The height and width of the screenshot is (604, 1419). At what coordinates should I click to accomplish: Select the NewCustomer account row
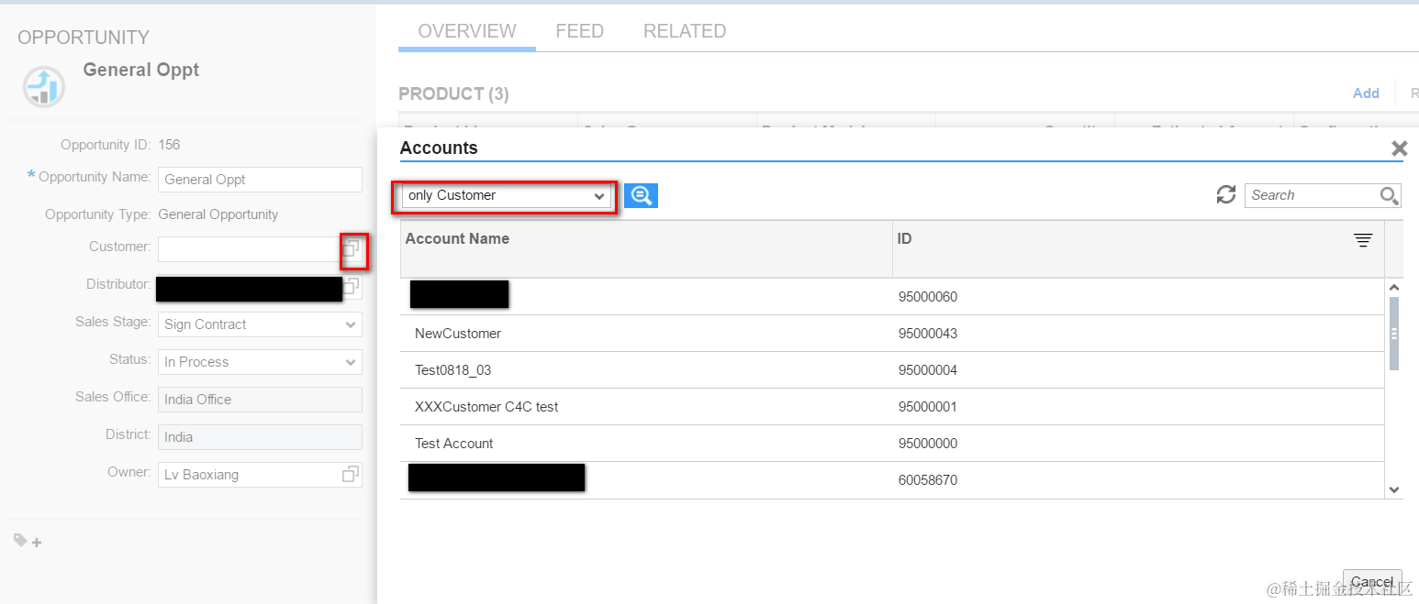[x=892, y=334]
